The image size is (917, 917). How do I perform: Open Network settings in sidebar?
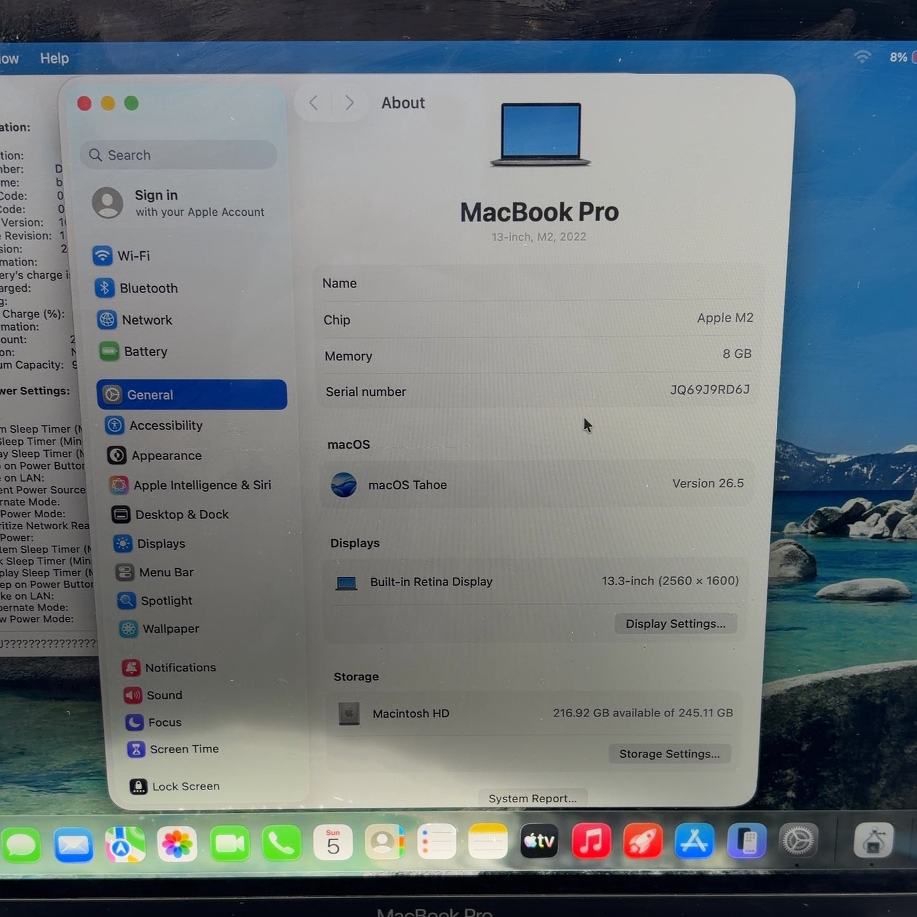coord(135,320)
